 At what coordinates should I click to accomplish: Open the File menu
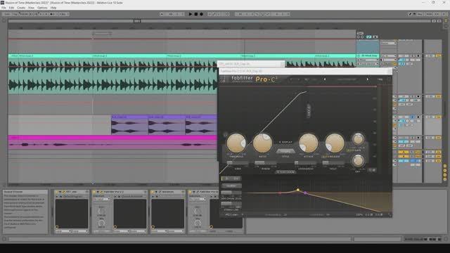click(x=4, y=8)
